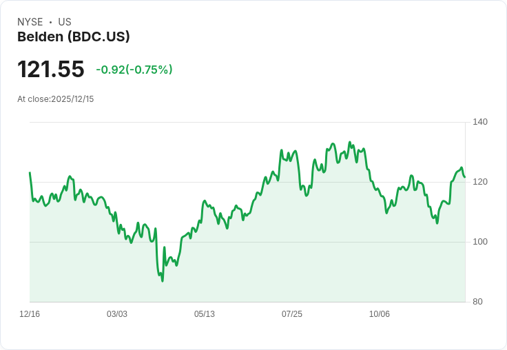Click the 05/13 date label on x-axis
The width and height of the screenshot is (507, 350).
pyautogui.click(x=205, y=313)
